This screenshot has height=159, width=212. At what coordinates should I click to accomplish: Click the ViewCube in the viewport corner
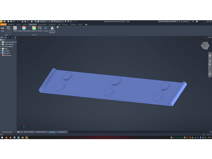(205, 45)
